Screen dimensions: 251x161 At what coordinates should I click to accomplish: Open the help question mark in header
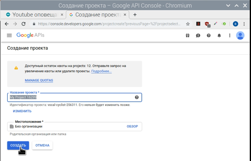pyautogui.click(x=209, y=35)
